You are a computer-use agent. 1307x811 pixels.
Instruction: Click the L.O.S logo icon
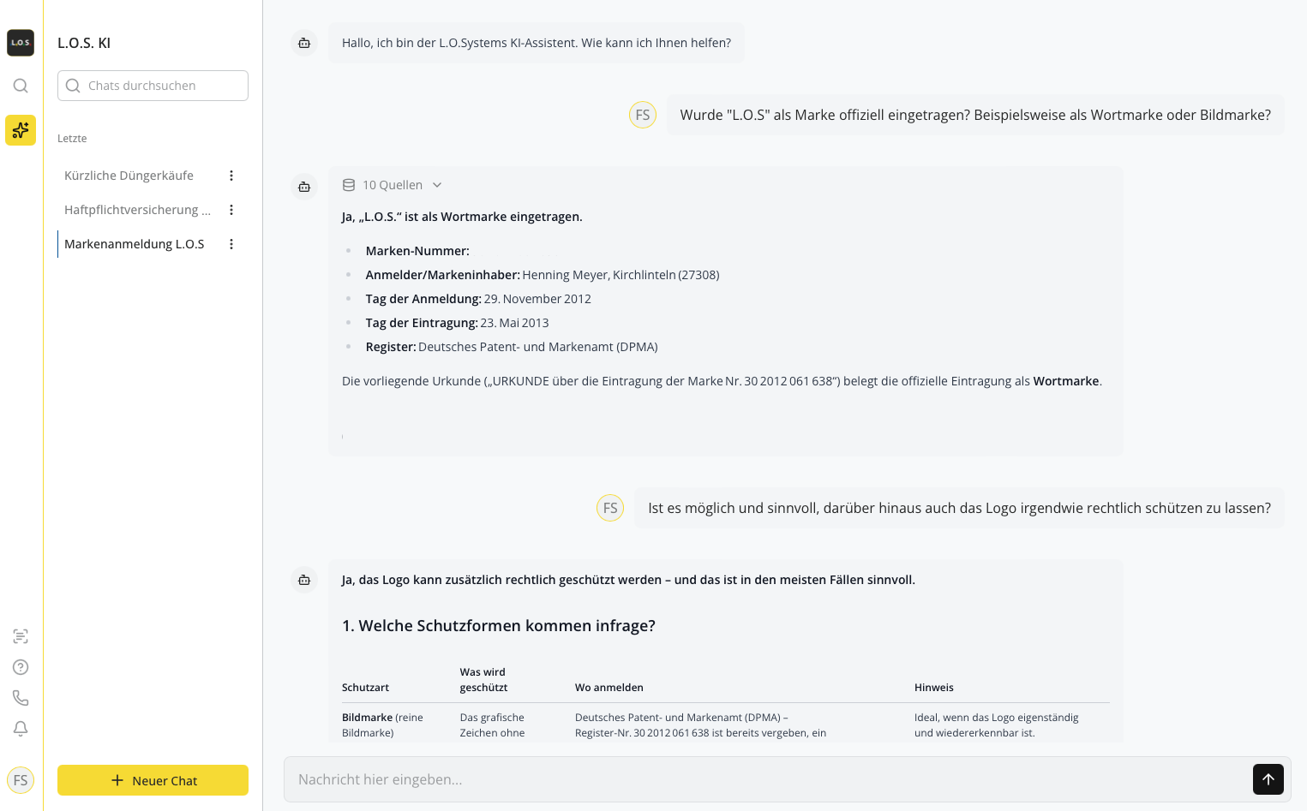(21, 43)
